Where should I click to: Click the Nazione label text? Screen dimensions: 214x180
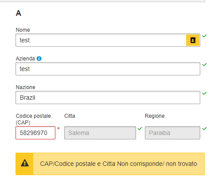(x=25, y=87)
